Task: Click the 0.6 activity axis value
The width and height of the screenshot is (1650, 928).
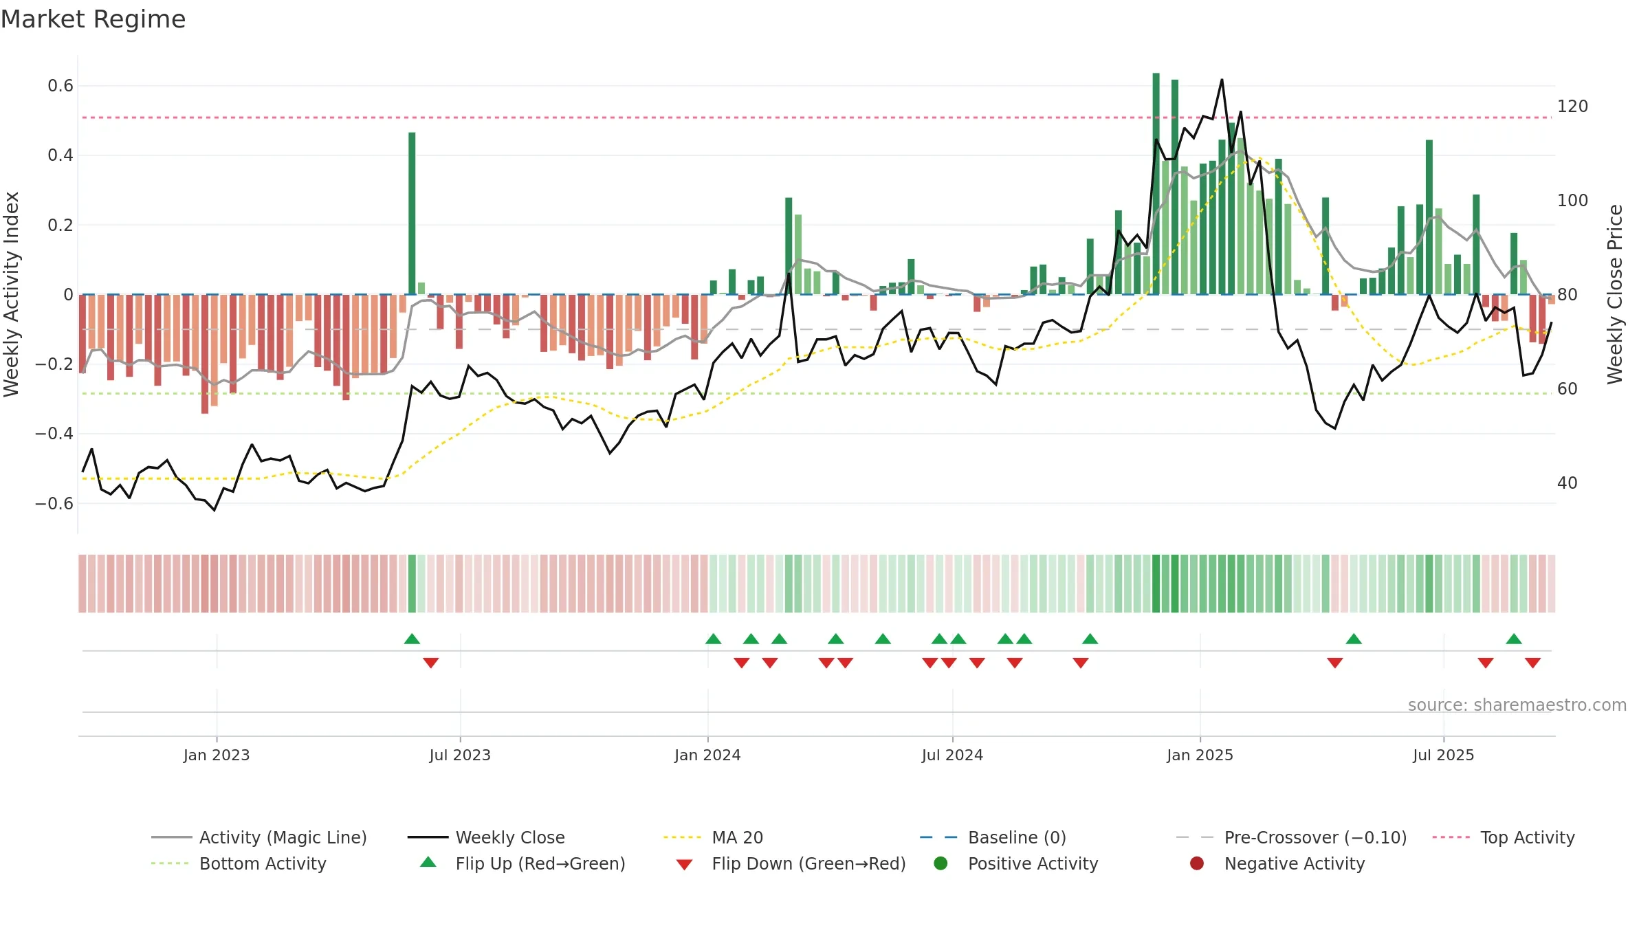Action: pos(60,86)
